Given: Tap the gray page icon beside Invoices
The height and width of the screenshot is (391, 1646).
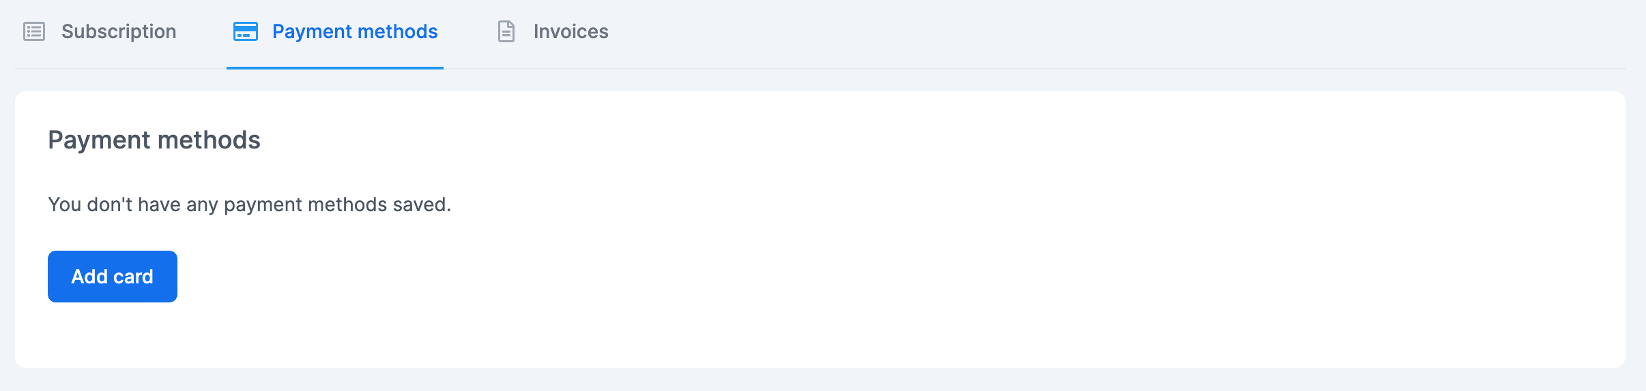Looking at the screenshot, I should [x=506, y=31].
